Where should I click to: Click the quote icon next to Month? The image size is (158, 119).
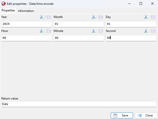[x=101, y=17]
